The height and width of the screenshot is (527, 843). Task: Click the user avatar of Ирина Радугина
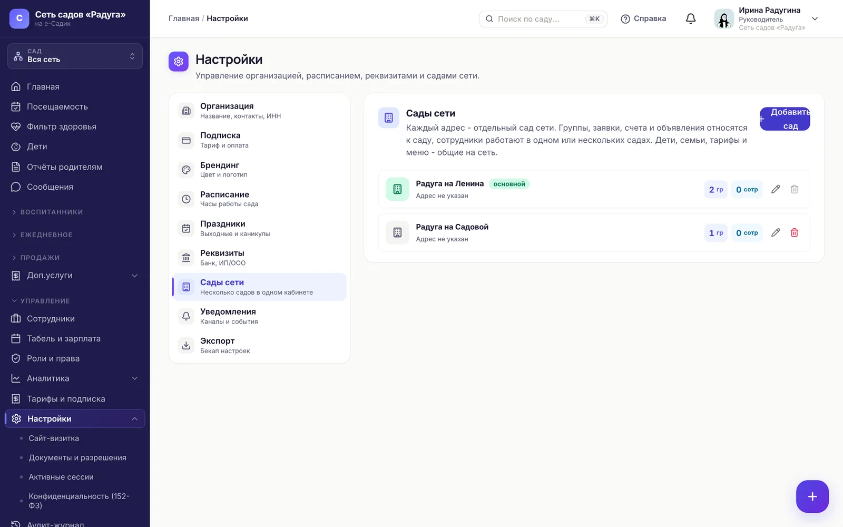coord(724,19)
